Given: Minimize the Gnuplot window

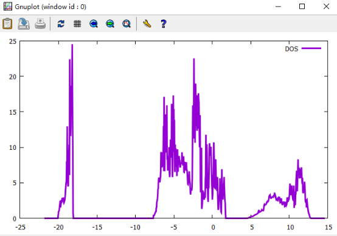Looking at the screenshot, I should [x=278, y=7].
